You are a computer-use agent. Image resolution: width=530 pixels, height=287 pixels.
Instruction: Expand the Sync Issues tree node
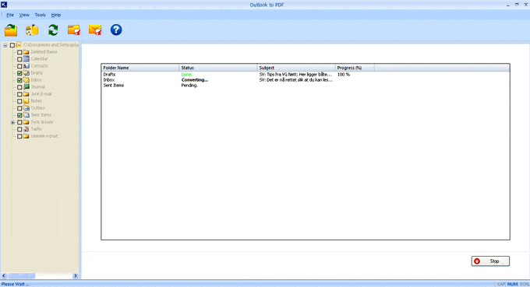point(12,122)
